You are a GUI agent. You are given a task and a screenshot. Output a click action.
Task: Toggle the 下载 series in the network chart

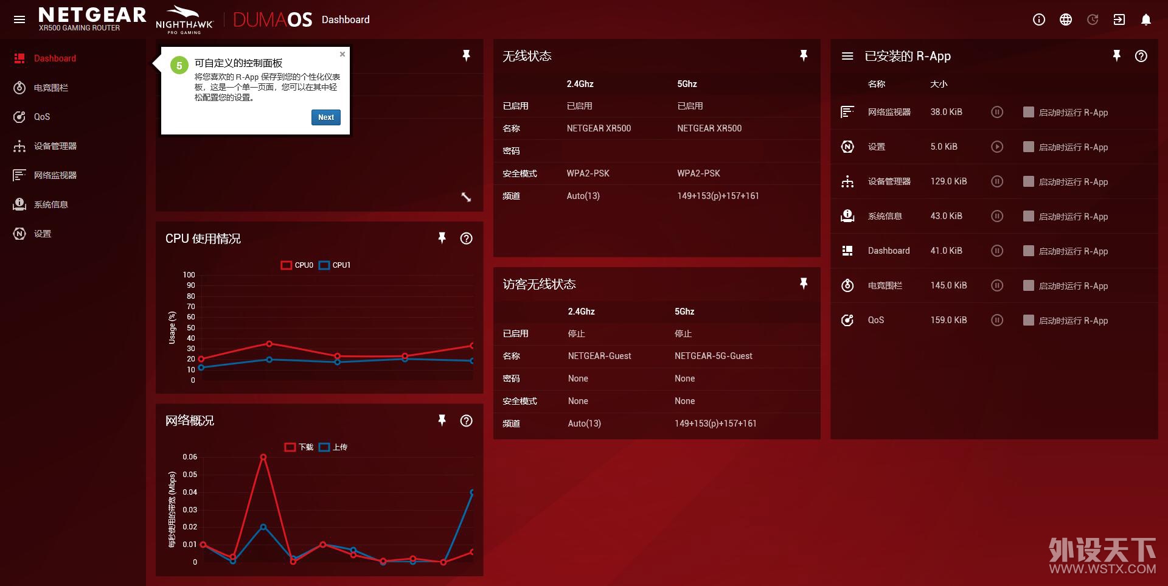coord(299,447)
